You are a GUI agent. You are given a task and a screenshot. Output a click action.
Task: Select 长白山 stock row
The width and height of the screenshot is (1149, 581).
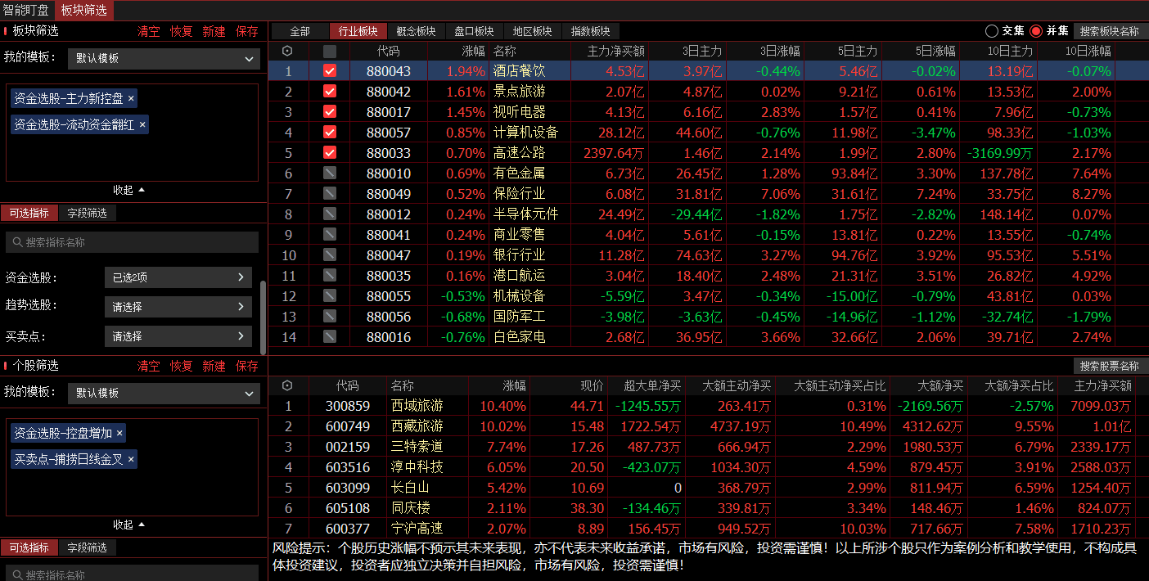coord(708,488)
